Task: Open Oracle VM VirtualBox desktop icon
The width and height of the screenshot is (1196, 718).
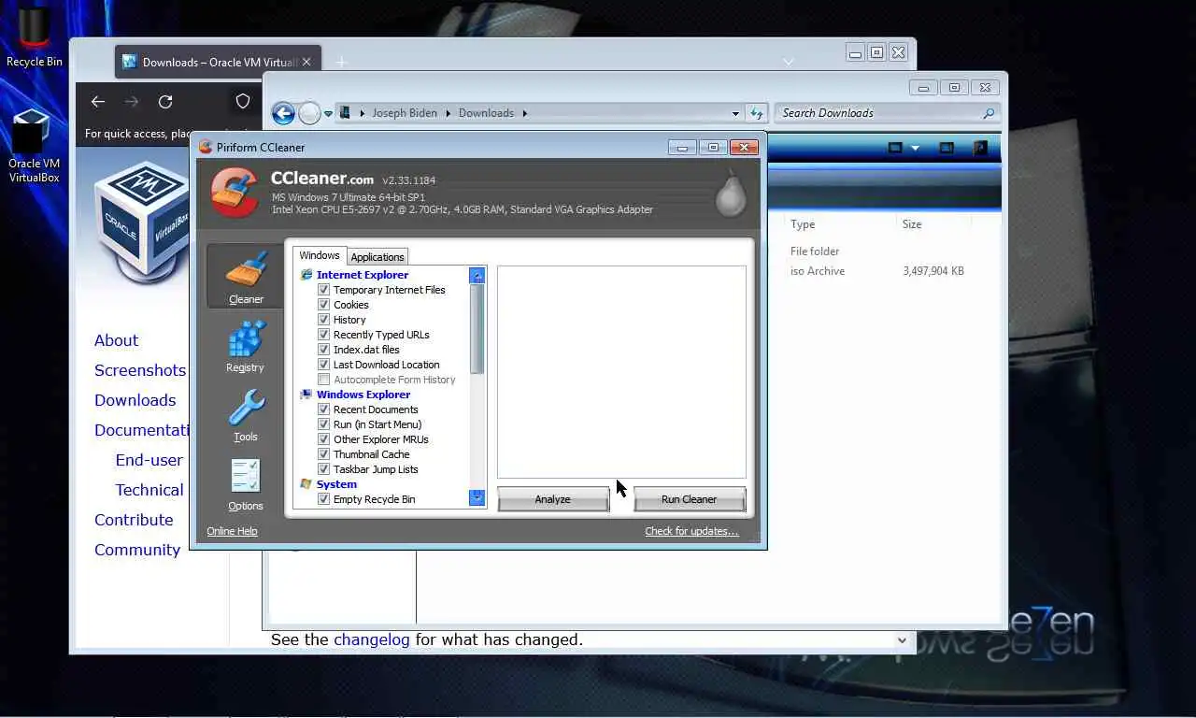Action: pyautogui.click(x=35, y=145)
